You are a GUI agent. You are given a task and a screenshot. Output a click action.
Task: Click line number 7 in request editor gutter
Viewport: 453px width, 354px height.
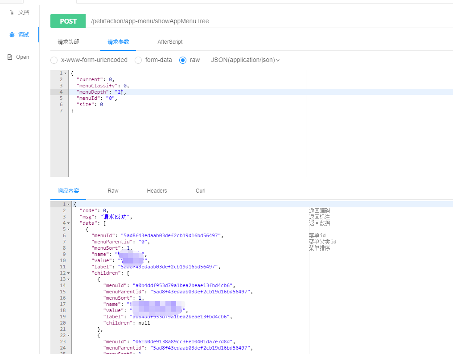[x=61, y=111]
